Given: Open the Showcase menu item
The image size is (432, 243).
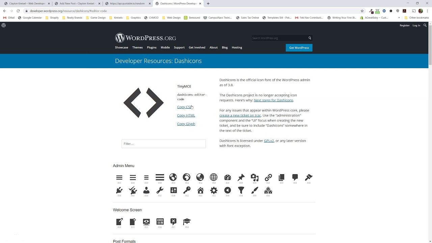Looking at the screenshot, I should pyautogui.click(x=122, y=48).
